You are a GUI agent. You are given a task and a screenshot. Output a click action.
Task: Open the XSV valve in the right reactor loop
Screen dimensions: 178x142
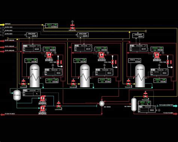(169, 62)
